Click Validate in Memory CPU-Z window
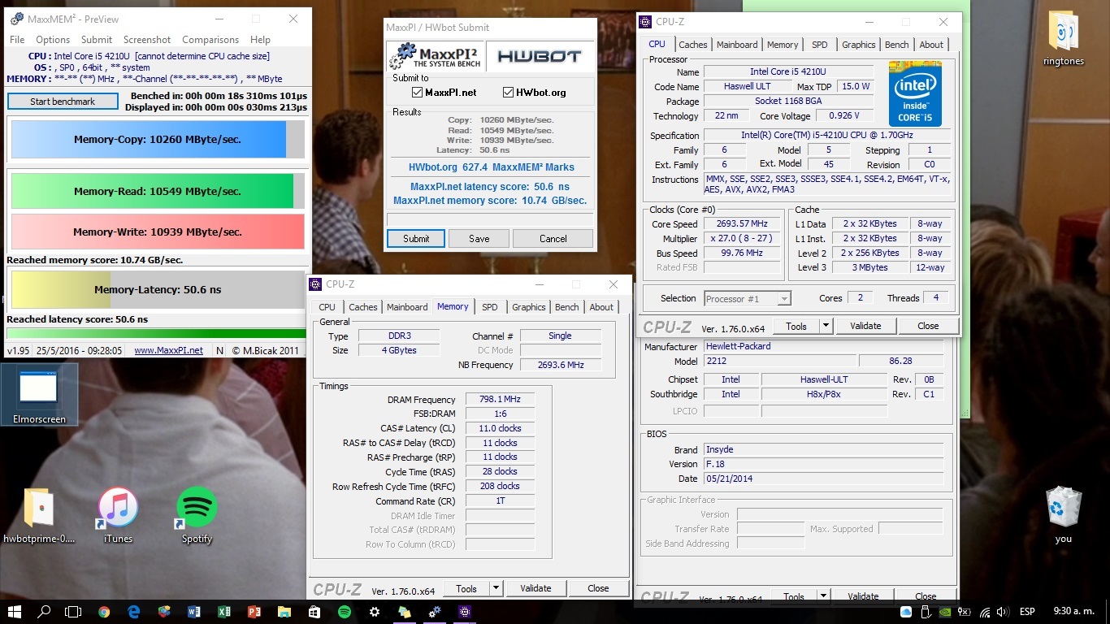Screen dimensions: 1110x624 535,588
